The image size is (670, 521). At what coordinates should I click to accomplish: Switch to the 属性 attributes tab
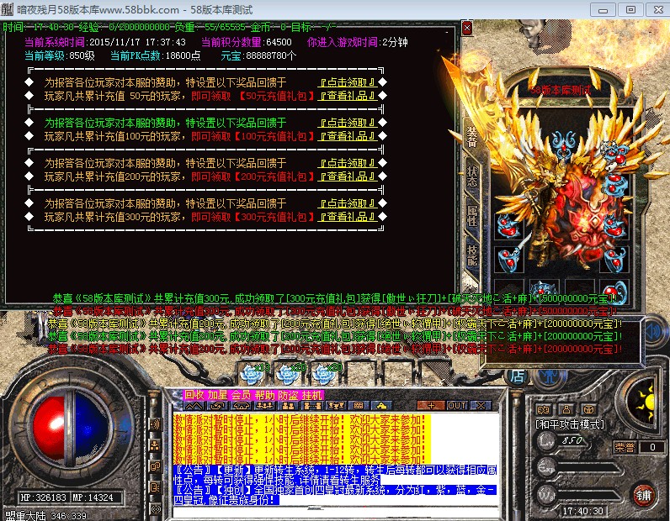[x=472, y=215]
